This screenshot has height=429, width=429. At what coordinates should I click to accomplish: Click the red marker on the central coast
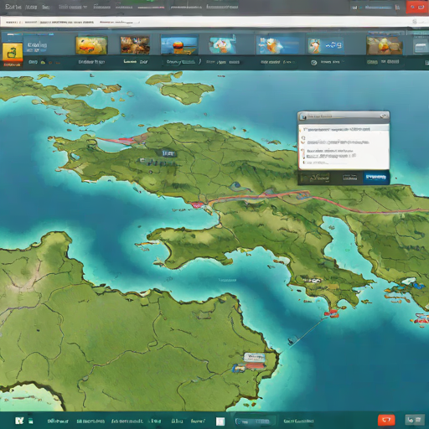(x=196, y=205)
